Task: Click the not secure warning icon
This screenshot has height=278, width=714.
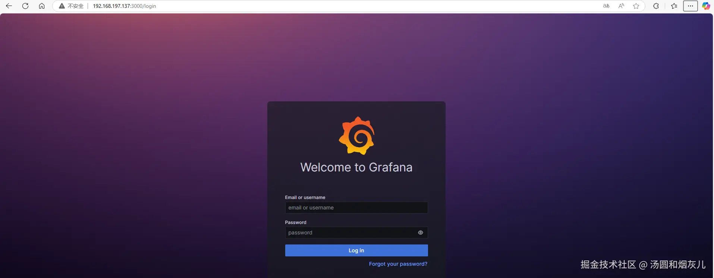Action: pos(62,6)
